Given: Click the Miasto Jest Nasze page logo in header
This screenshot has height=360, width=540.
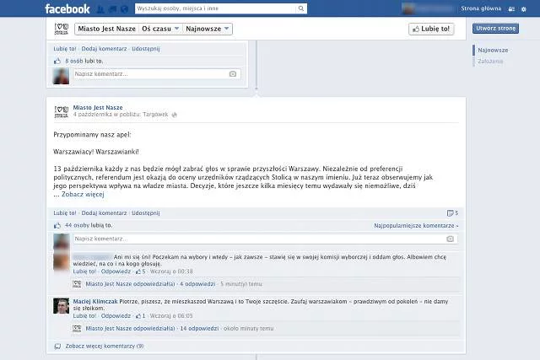Looking at the screenshot, I should [x=62, y=29].
